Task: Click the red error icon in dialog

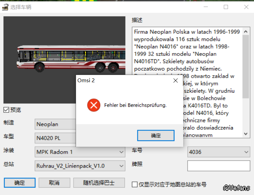Action: [x=93, y=105]
